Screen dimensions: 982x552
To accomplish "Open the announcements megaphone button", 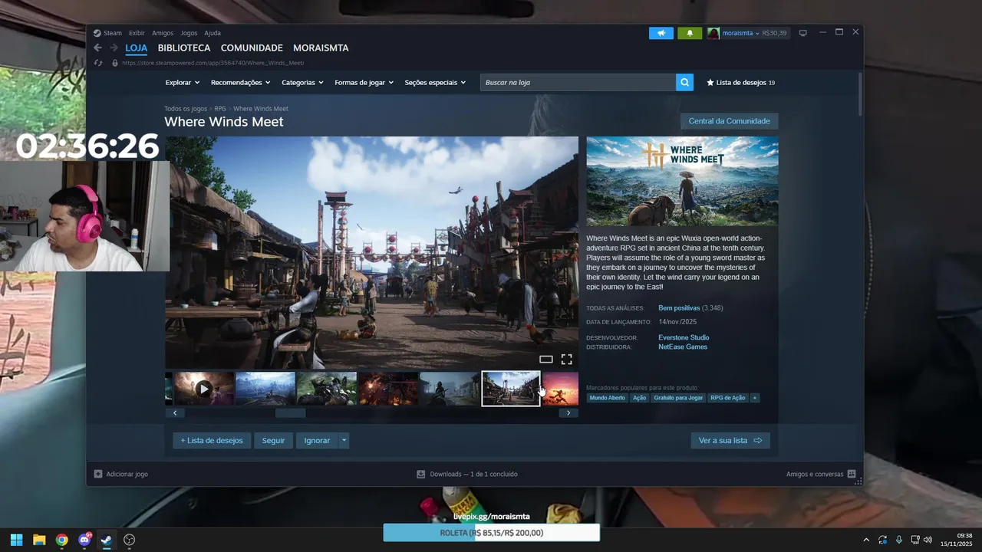I will [x=661, y=33].
